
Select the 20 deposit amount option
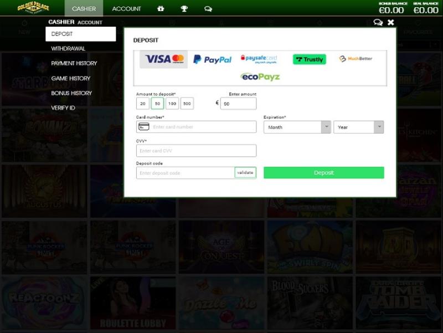[143, 104]
